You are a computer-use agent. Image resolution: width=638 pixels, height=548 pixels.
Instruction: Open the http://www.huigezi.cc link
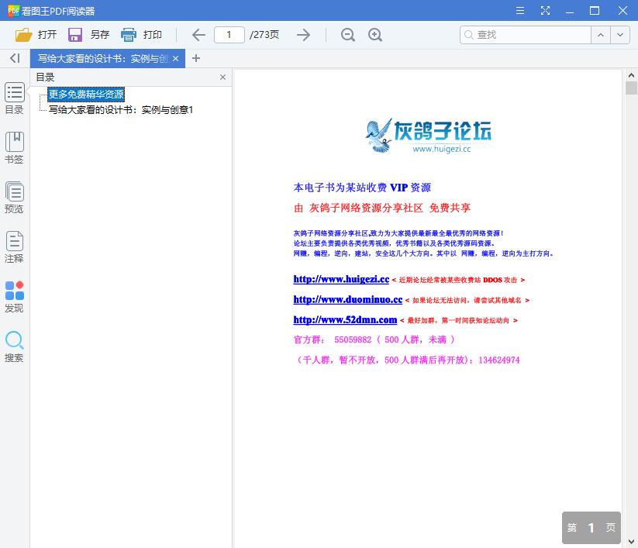[x=341, y=279]
